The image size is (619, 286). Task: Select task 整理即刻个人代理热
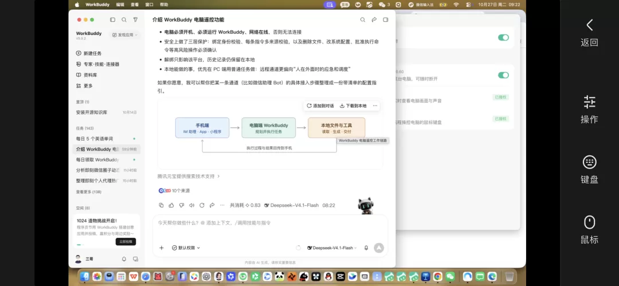107,181
